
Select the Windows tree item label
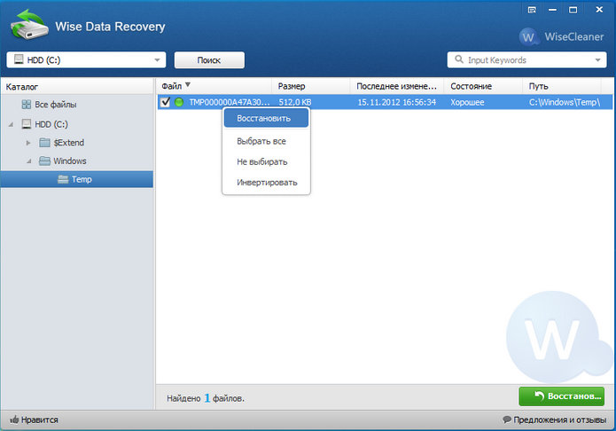[x=70, y=161]
